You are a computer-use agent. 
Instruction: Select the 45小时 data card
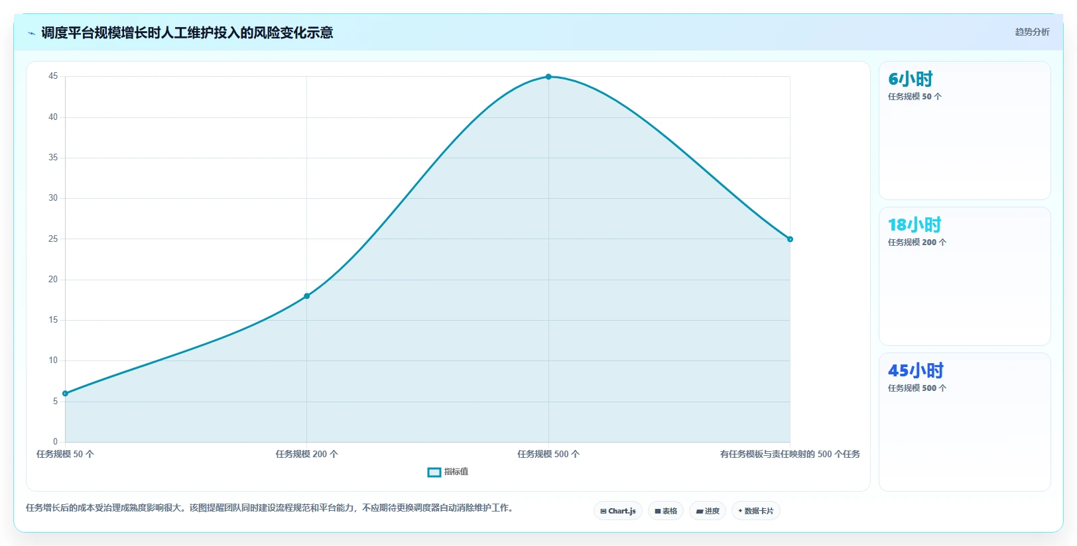[965, 422]
